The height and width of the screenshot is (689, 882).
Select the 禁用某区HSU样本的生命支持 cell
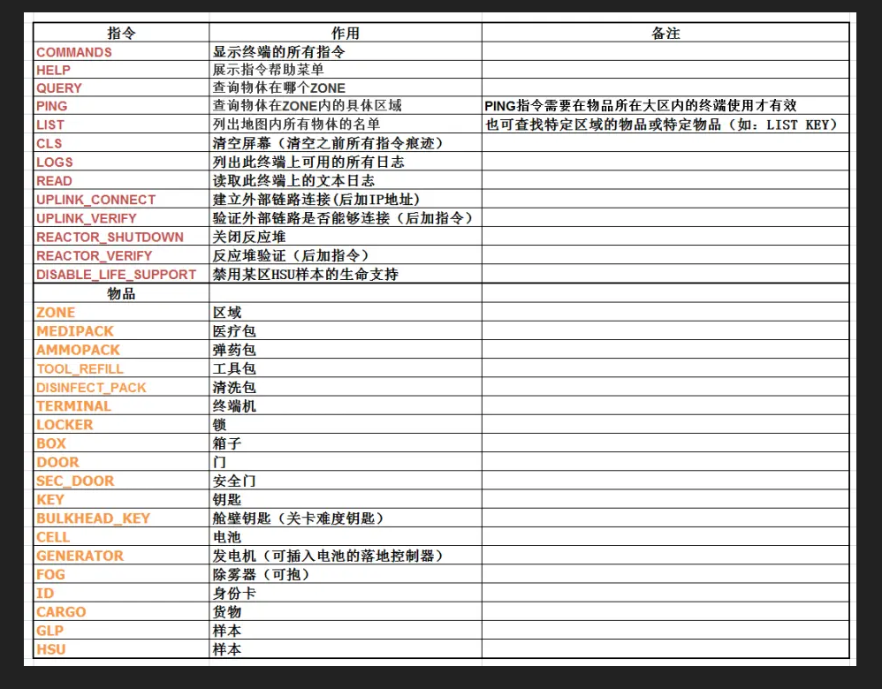tap(346, 274)
